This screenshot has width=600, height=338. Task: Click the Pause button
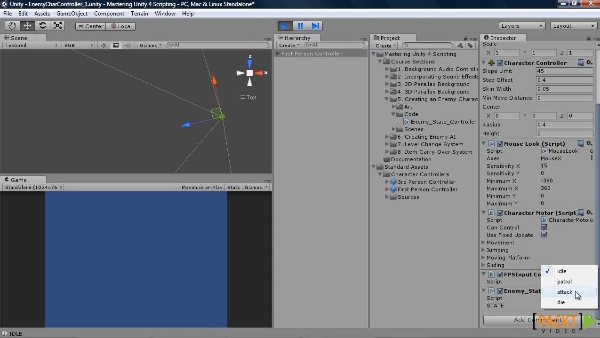(300, 26)
